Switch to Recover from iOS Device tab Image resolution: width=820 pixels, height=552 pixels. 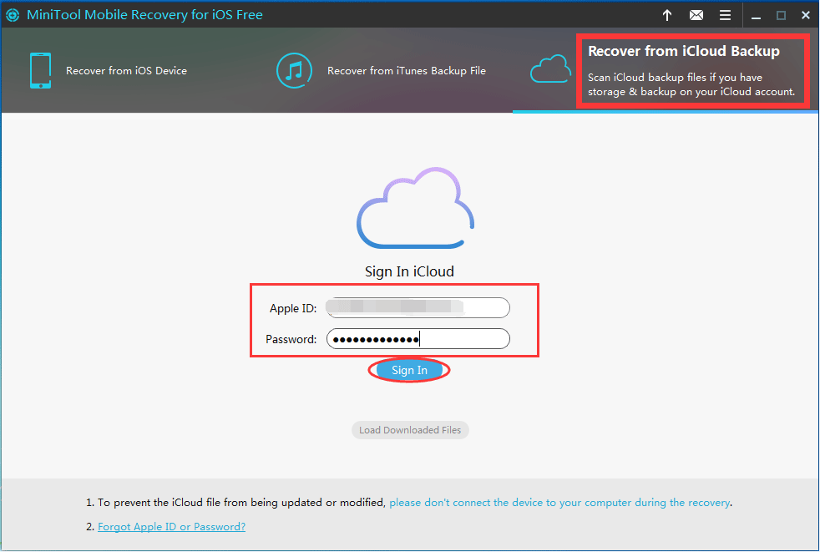pos(126,71)
